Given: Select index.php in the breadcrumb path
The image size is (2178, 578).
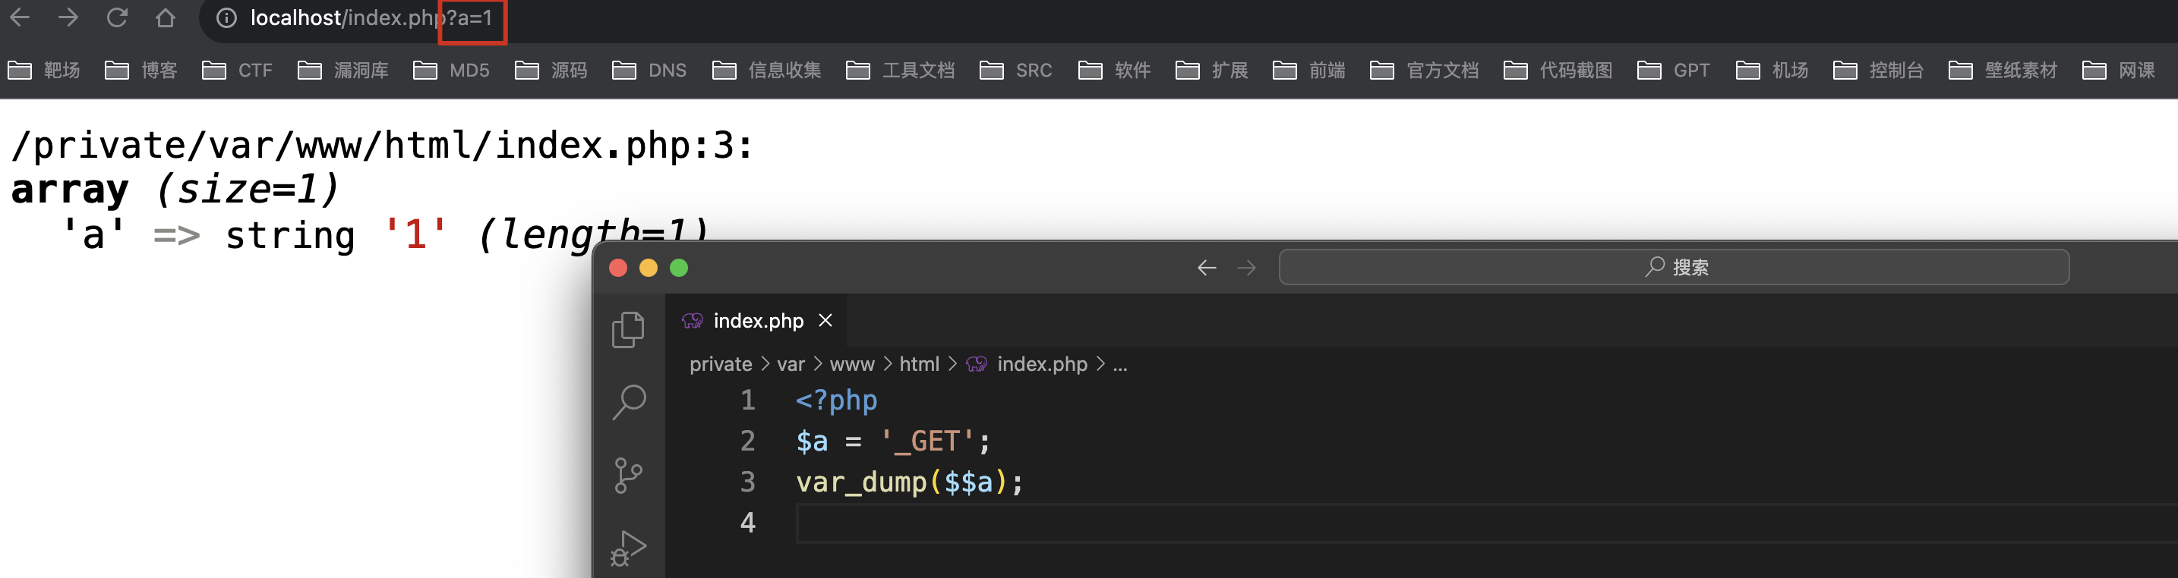Looking at the screenshot, I should pyautogui.click(x=1027, y=364).
